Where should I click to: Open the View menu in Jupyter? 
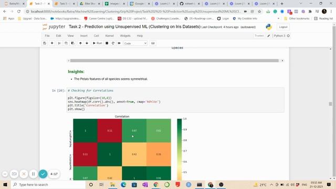click(70, 36)
